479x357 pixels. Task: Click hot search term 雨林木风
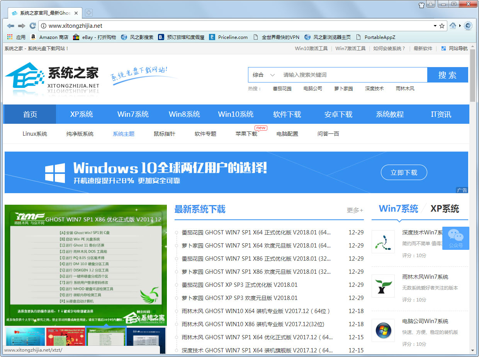pyautogui.click(x=405, y=89)
